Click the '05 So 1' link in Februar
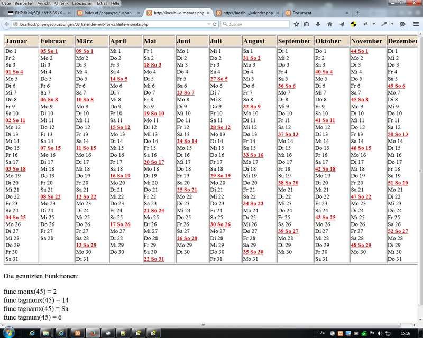This screenshot has height=338, width=423. pos(49,51)
